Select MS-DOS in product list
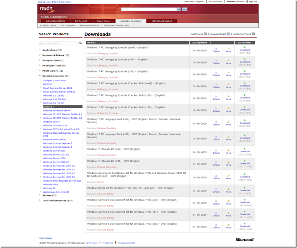 tap(48, 84)
